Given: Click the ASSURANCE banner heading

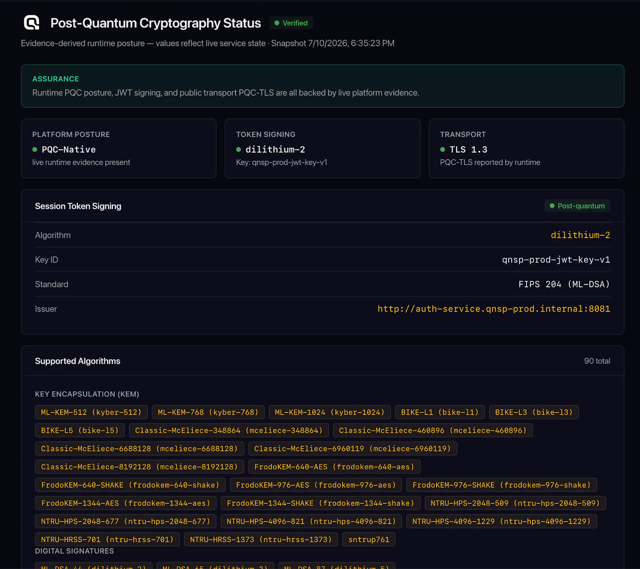Looking at the screenshot, I should 56,79.
